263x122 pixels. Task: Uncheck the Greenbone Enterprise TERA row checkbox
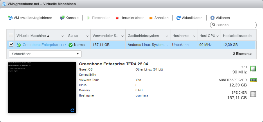point(11,45)
